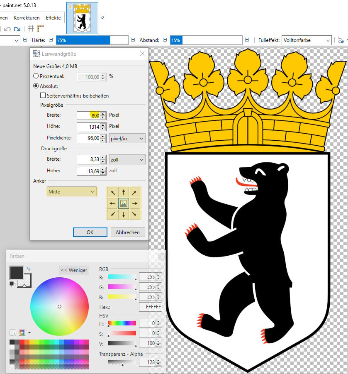Viewport: 348px width, 374px height.
Task: Open the Anker Mitte dropdown
Action: [x=72, y=191]
